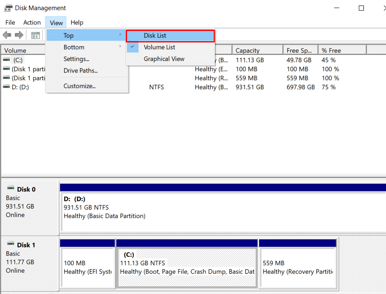Choose Drive Paths... from the View menu
The image size is (386, 294).
coord(81,70)
